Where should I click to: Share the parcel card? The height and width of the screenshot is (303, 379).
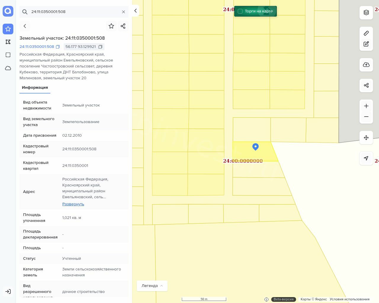click(x=123, y=26)
